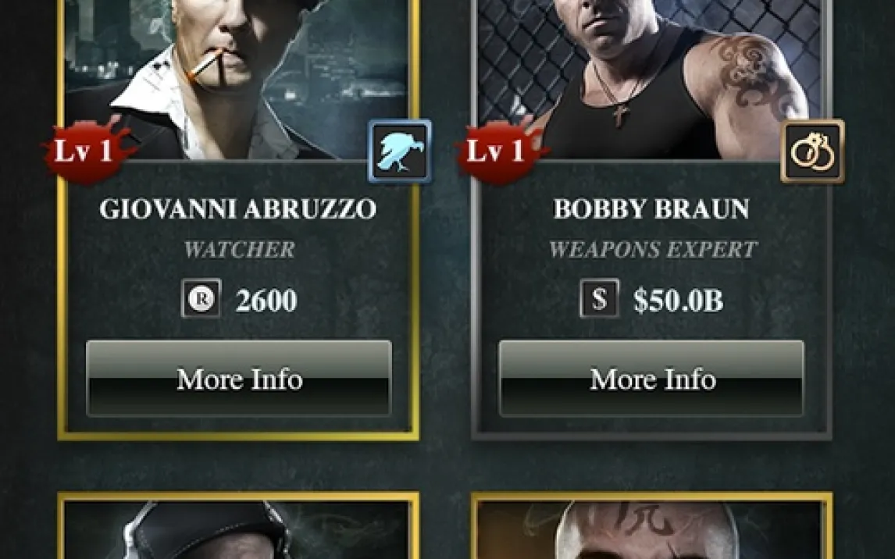The image size is (895, 559).
Task: Tap the 2600 price value
Action: [266, 301]
